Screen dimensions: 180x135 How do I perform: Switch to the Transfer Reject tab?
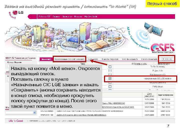(x=110, y=59)
